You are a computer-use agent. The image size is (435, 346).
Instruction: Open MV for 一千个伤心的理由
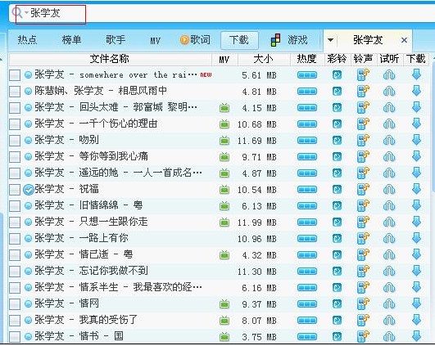(224, 124)
